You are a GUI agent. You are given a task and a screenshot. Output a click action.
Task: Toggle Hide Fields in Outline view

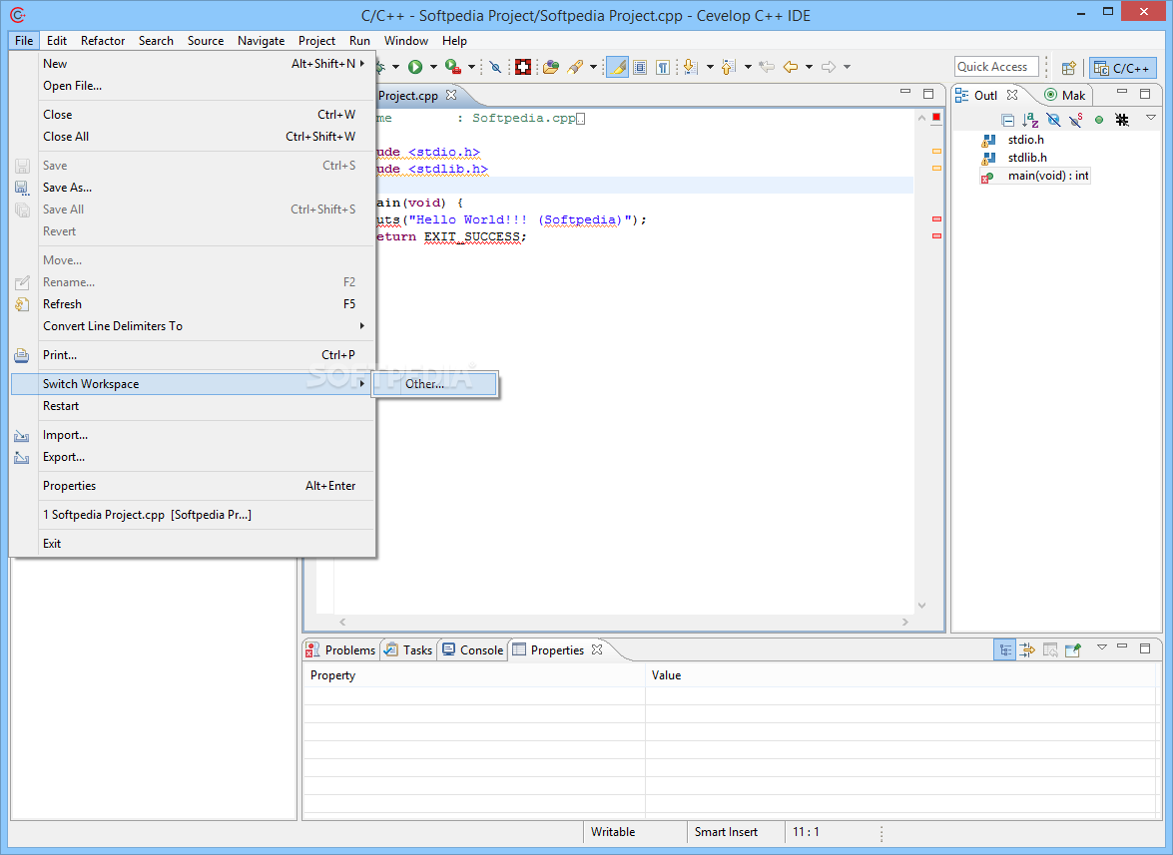pos(1053,120)
